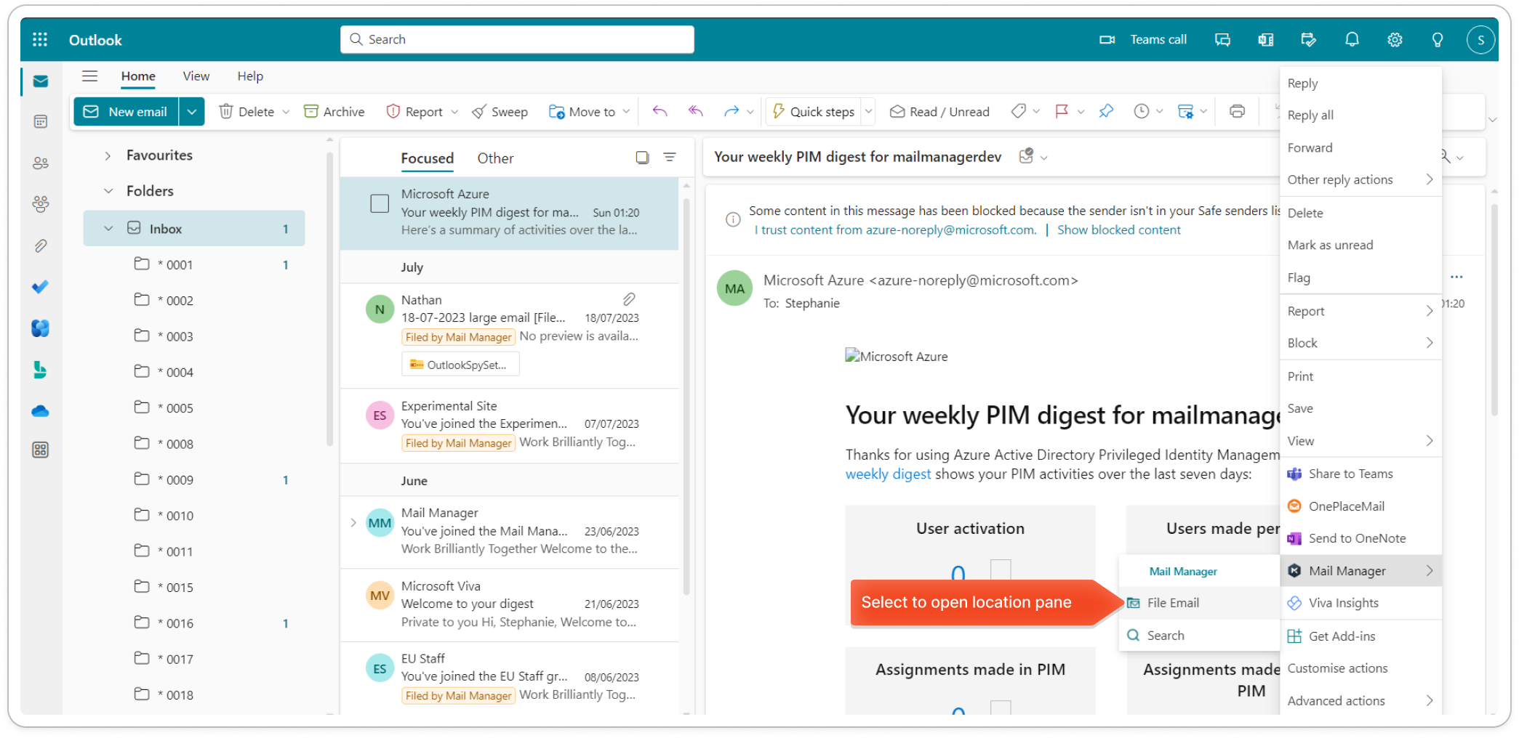Open Calendar in the left rail
Viewport: 1519px width, 738px height.
(41, 122)
